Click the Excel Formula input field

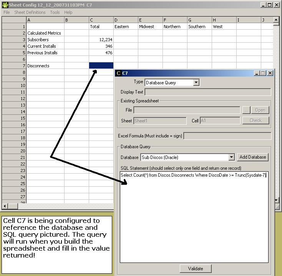click(x=227, y=136)
